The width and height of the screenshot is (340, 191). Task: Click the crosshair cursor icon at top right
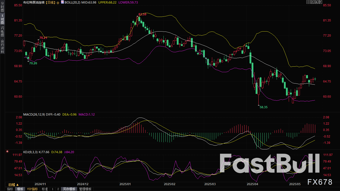pyautogui.click(x=308, y=2)
